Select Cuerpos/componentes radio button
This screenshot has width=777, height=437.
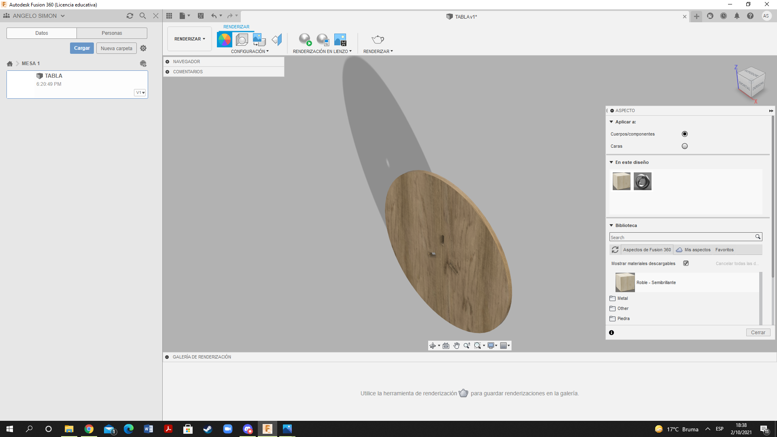pos(685,134)
